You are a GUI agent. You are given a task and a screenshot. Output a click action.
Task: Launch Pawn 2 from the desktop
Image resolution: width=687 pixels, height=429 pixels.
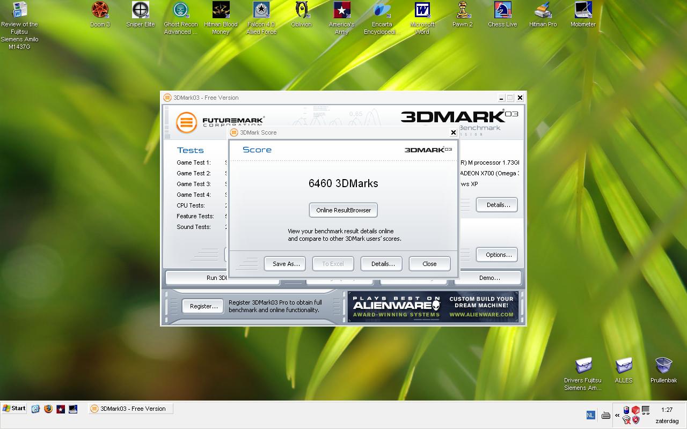463,14
